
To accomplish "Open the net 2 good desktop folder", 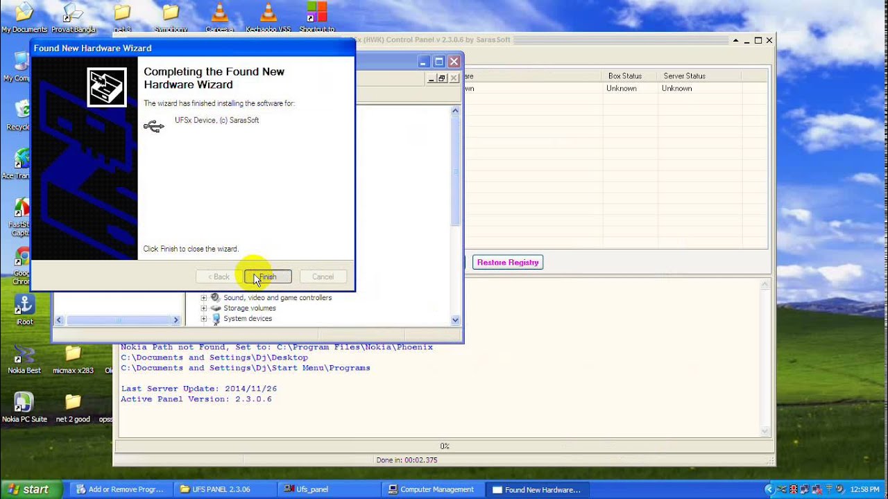I will click(73, 407).
